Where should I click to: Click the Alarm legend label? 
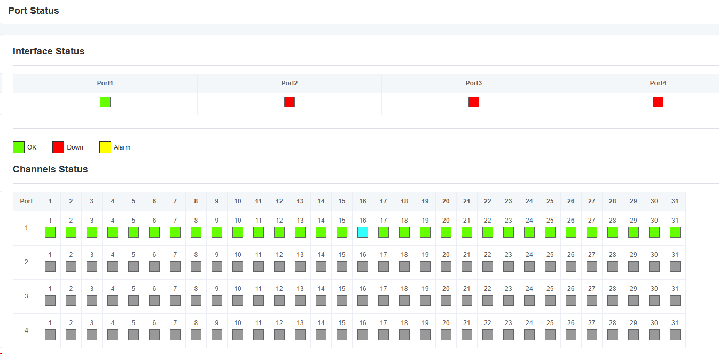[x=122, y=147]
